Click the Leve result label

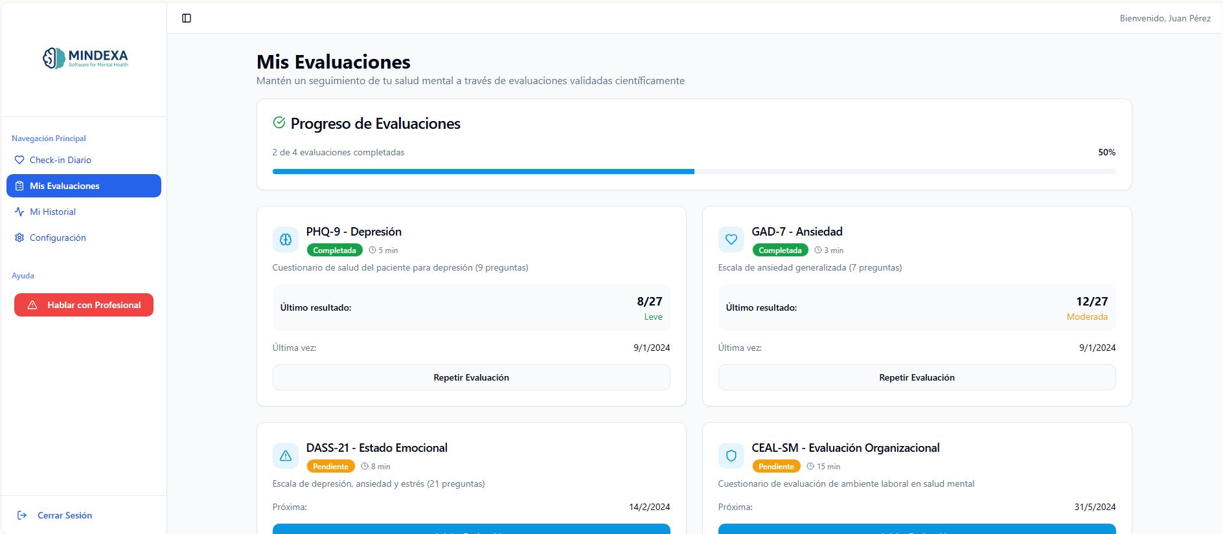pos(653,317)
